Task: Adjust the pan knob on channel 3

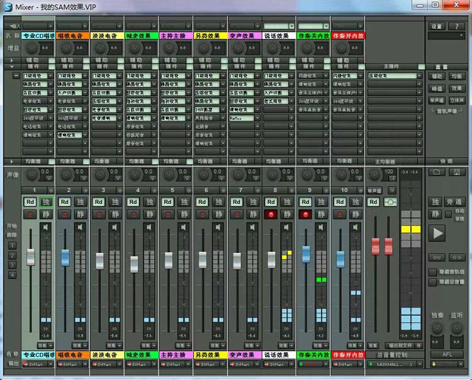Action: (x=99, y=174)
